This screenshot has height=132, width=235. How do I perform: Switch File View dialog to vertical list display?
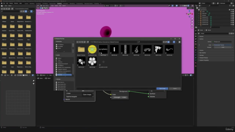point(164,42)
